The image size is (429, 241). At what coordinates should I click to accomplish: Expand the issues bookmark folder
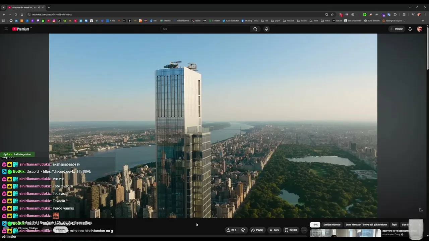point(302,21)
